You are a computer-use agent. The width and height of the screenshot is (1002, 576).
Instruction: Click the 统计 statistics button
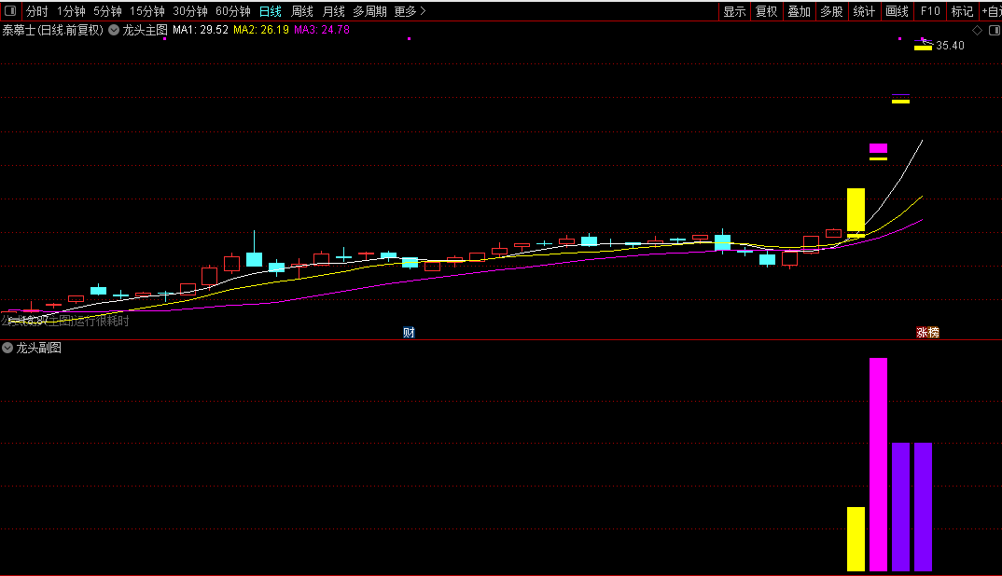pyautogui.click(x=865, y=11)
